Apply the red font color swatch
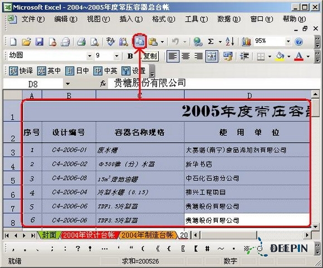Image resolution: width=323 pixels, height=268 pixels. (x=299, y=56)
